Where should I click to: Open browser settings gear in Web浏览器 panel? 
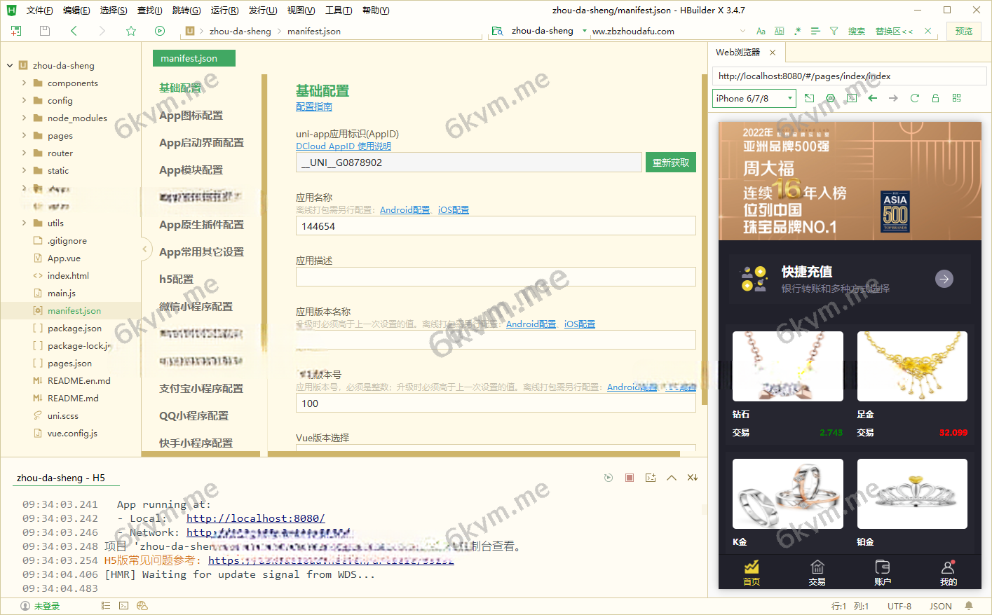coord(830,98)
